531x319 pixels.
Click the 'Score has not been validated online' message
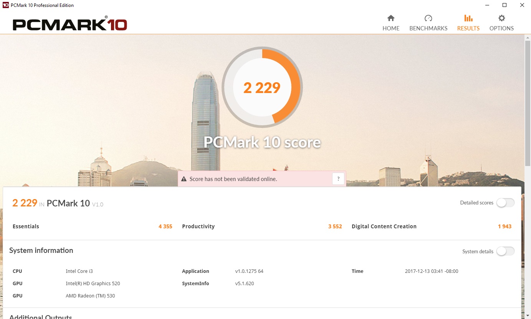233,179
